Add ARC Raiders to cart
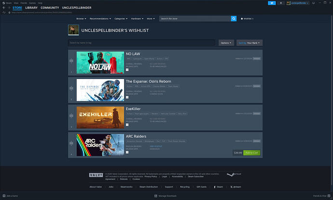This screenshot has height=200, width=333. coord(251,152)
